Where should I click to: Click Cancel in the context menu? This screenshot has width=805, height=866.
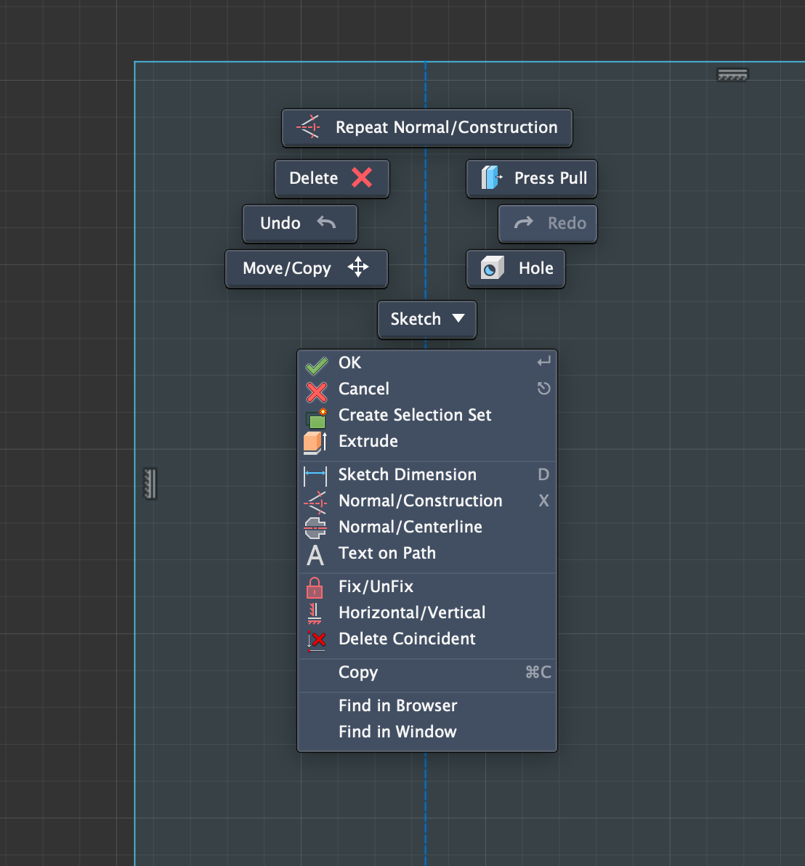363,389
